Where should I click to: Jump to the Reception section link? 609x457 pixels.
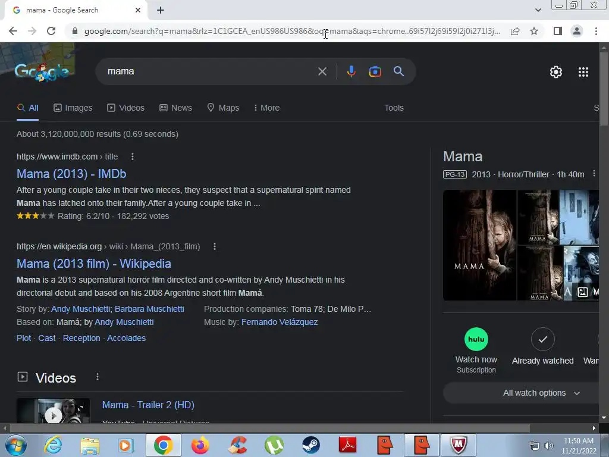tap(81, 338)
